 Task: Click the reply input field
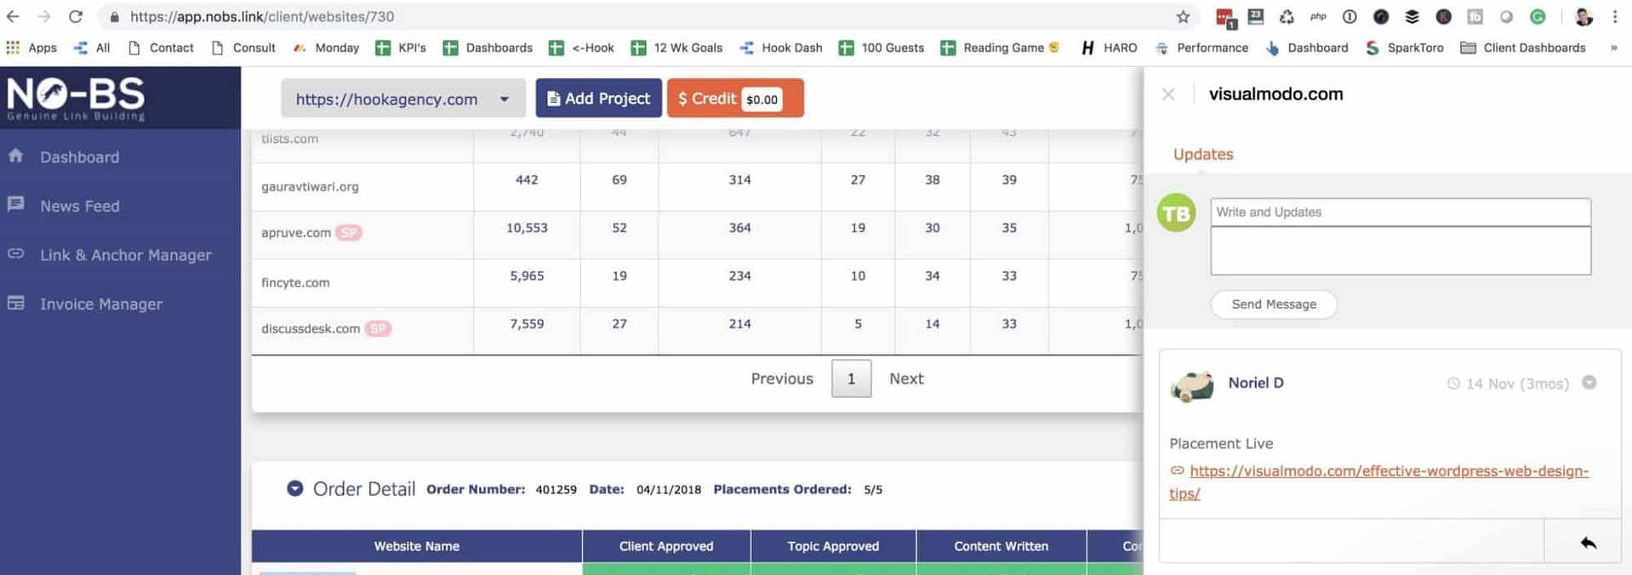(x=1351, y=541)
